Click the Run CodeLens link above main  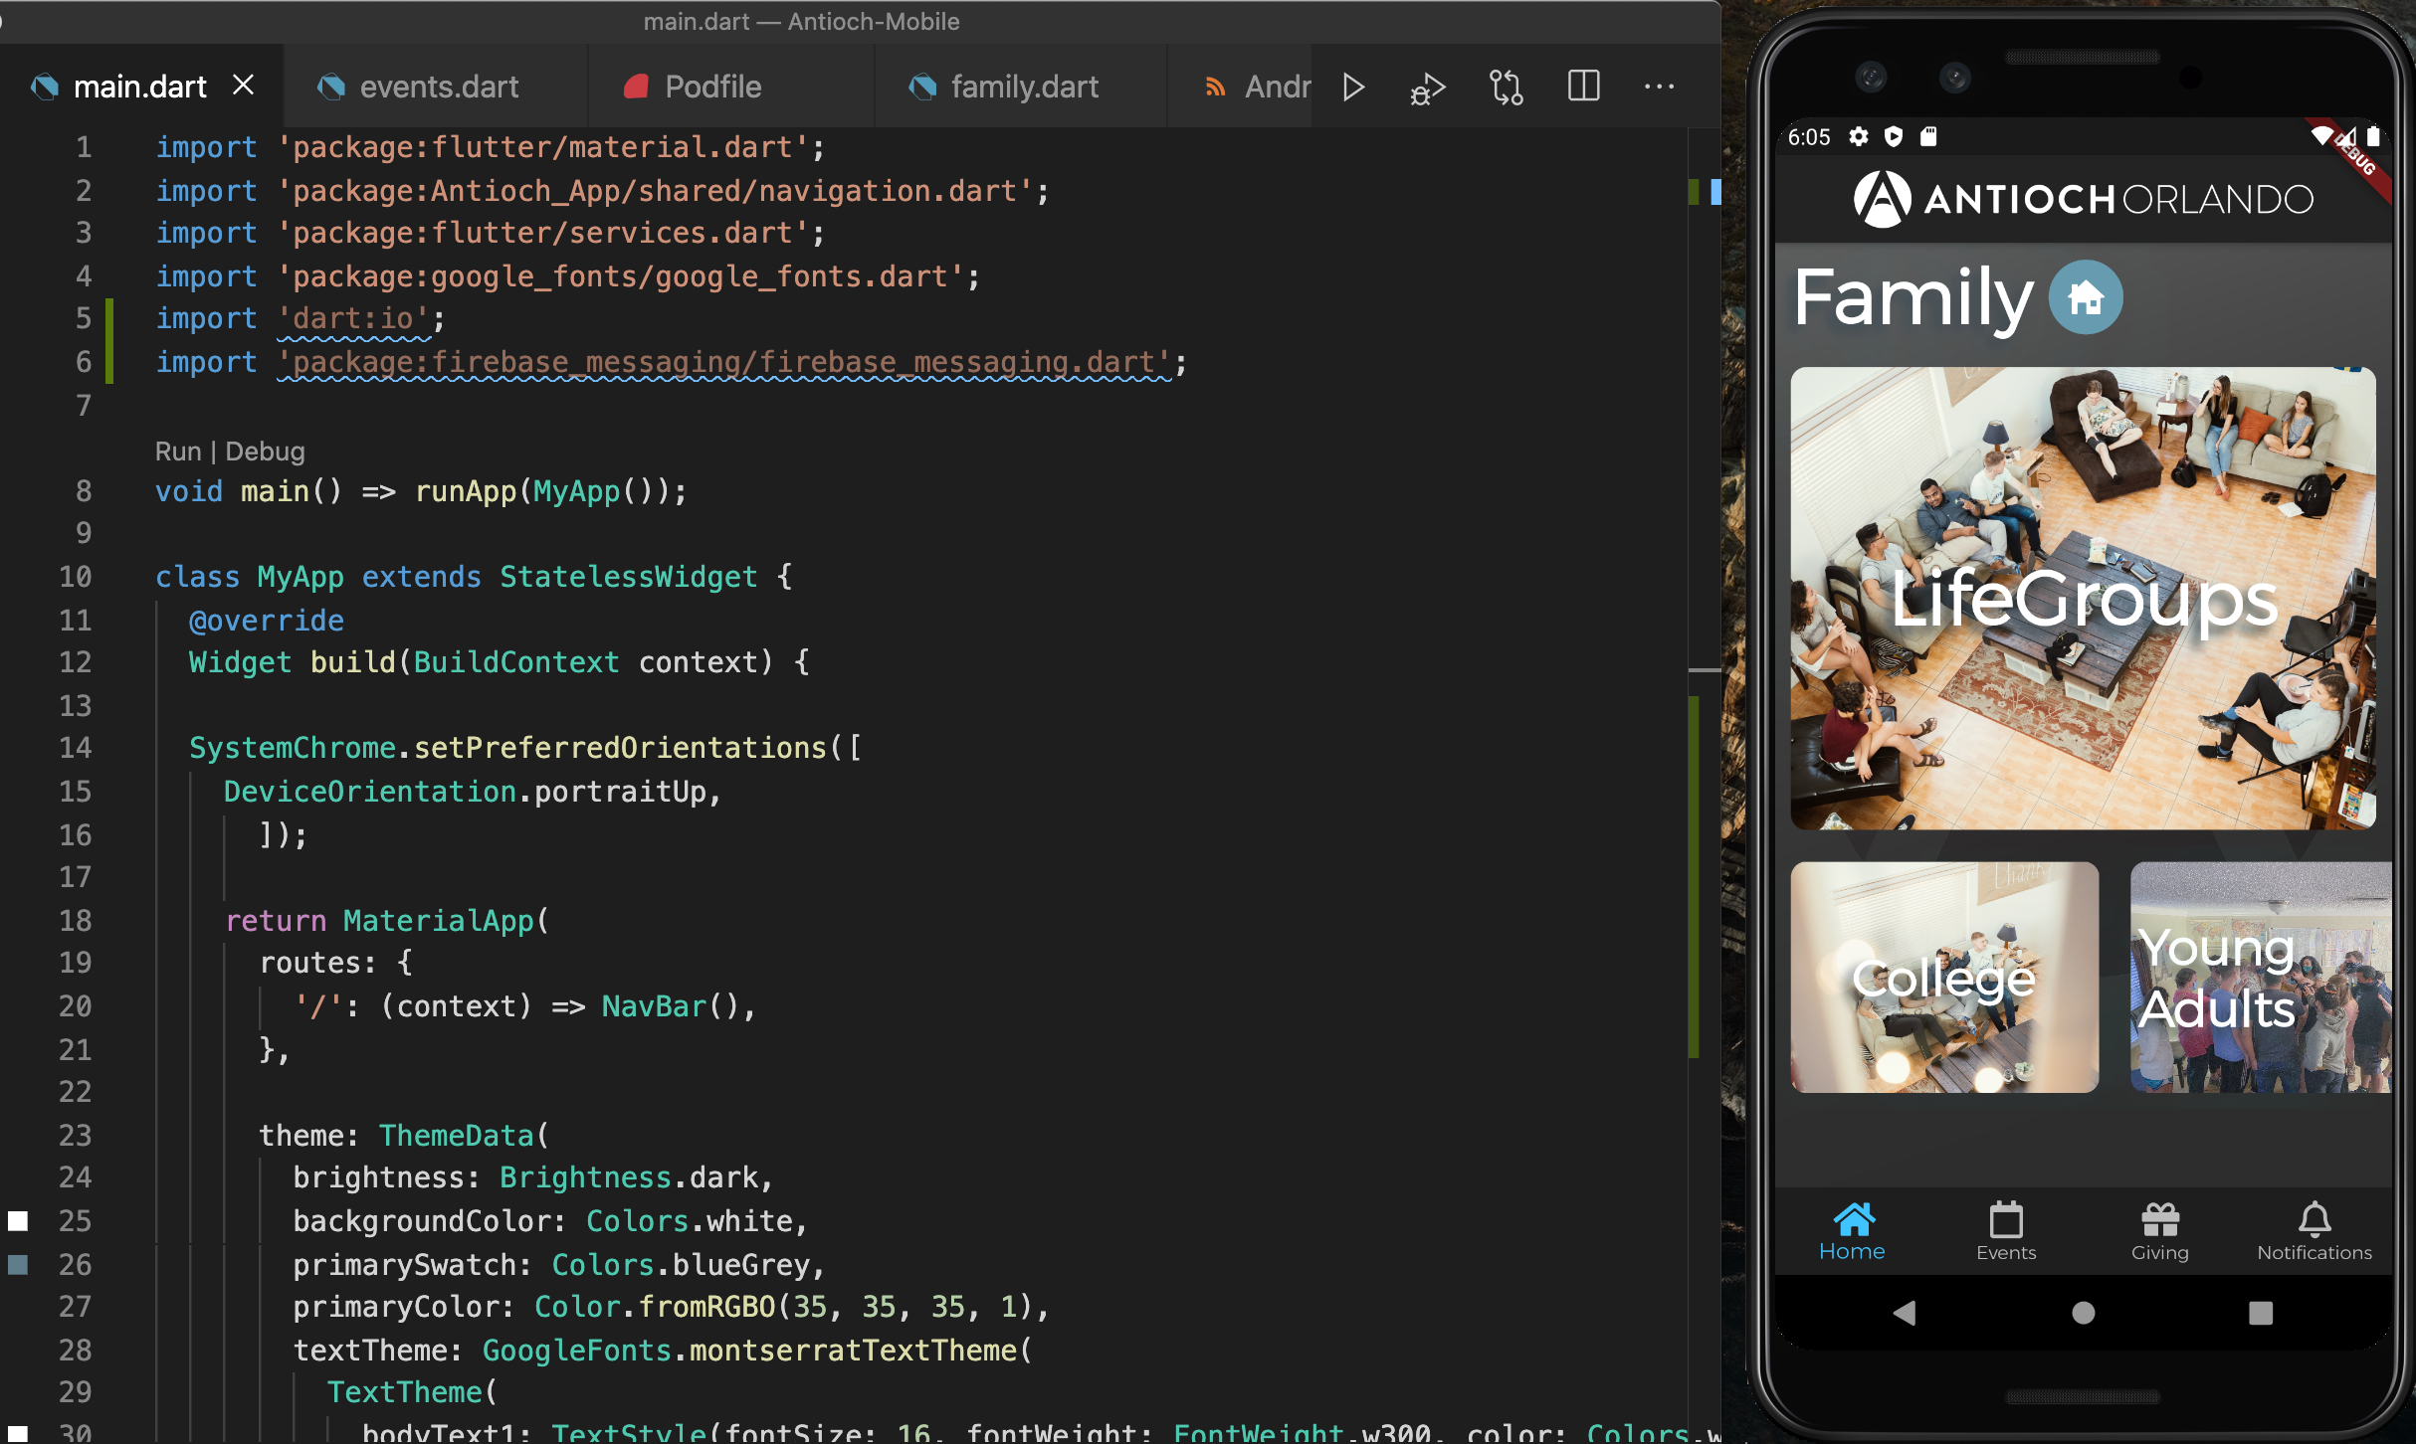(178, 451)
